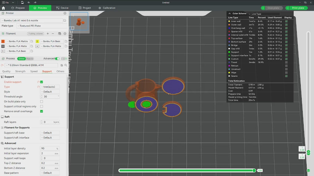This screenshot has height=176, width=314.
Task: Open Base pattern dropdown
Action: [50, 173]
